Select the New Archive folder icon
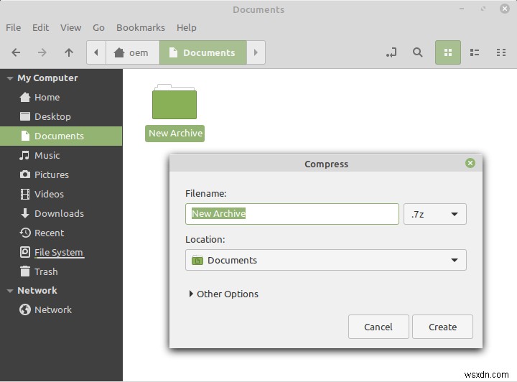The height and width of the screenshot is (382, 517). point(174,103)
